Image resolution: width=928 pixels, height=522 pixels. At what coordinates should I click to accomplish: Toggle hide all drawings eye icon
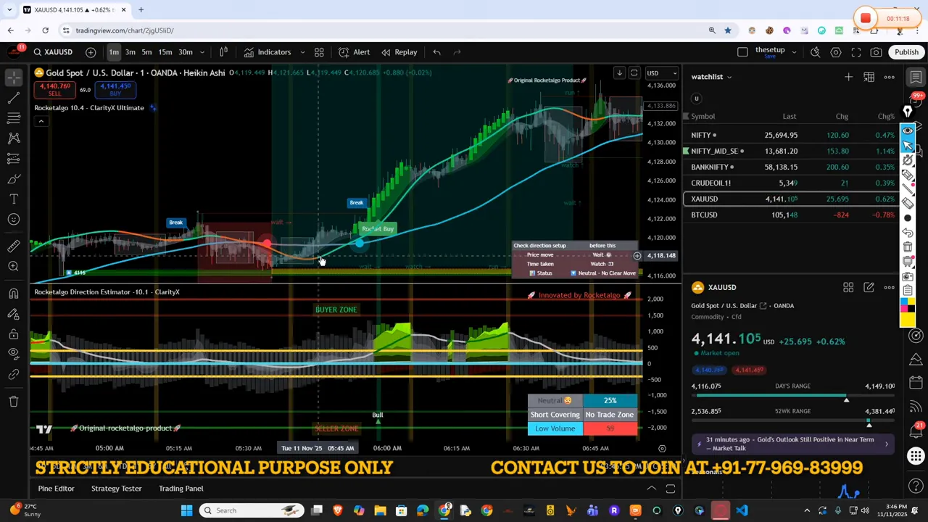coord(14,353)
